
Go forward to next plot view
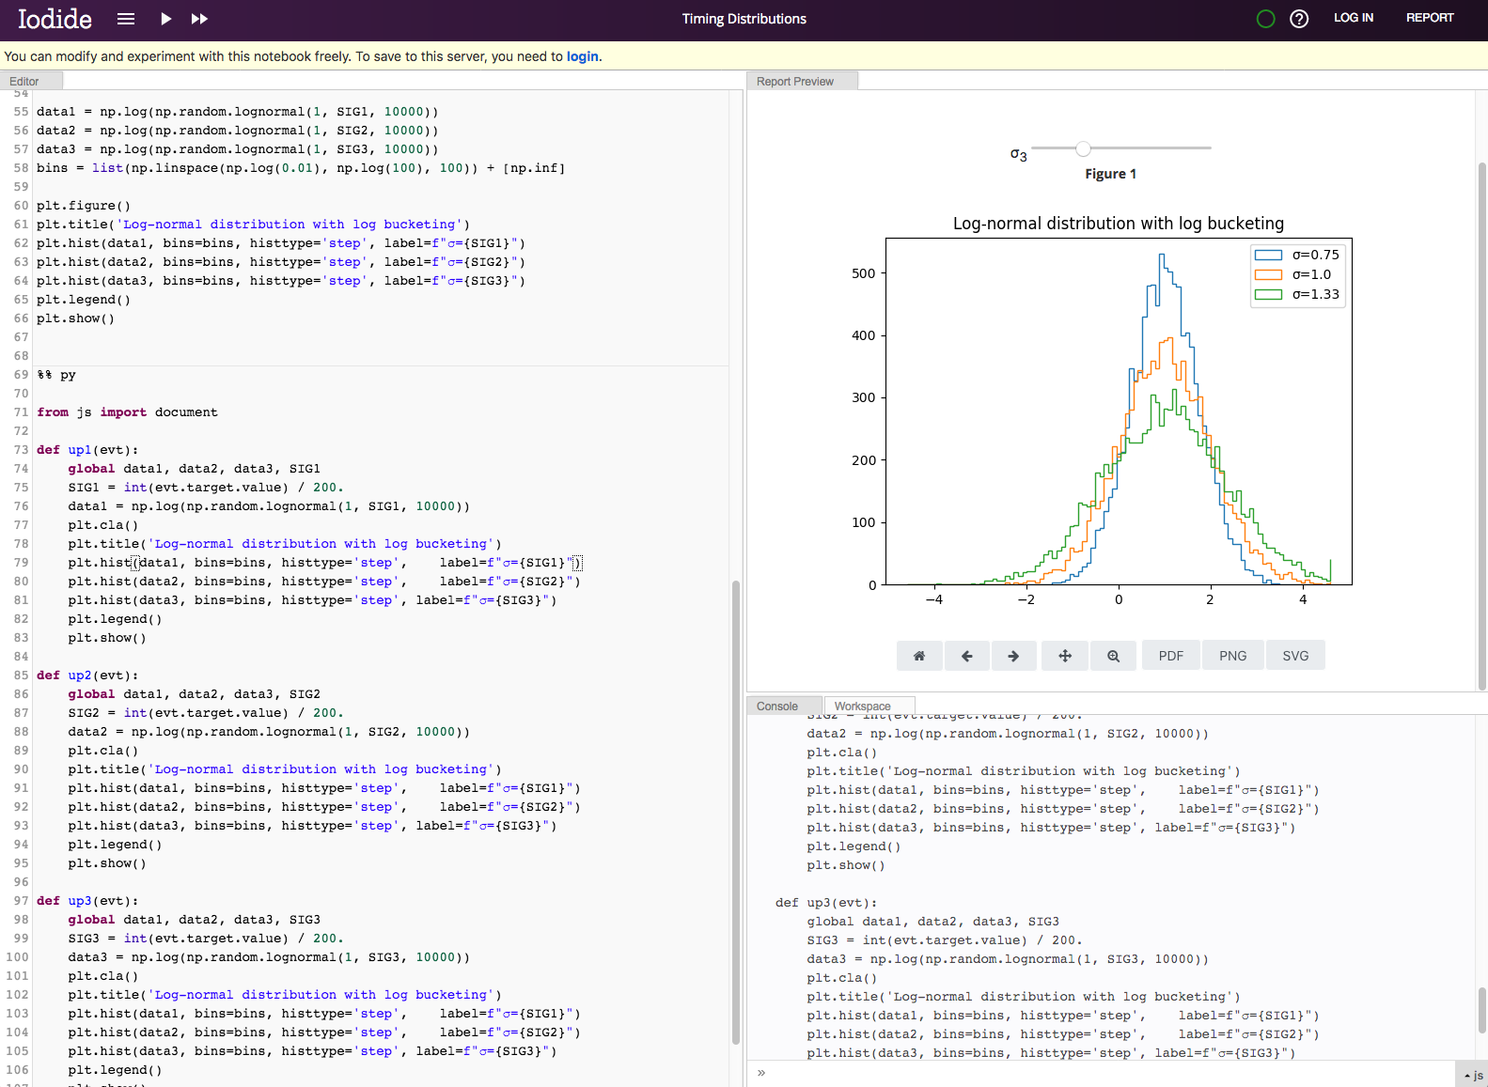pos(1013,656)
